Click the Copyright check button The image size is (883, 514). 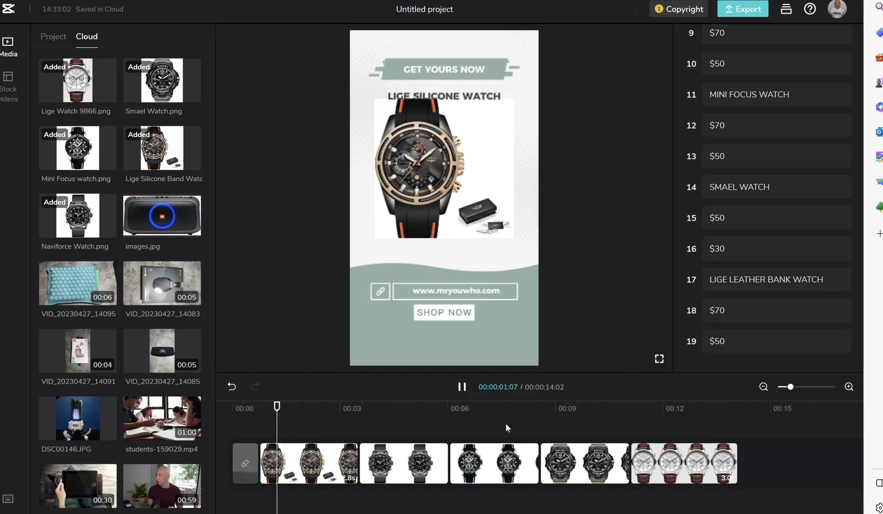pos(679,9)
